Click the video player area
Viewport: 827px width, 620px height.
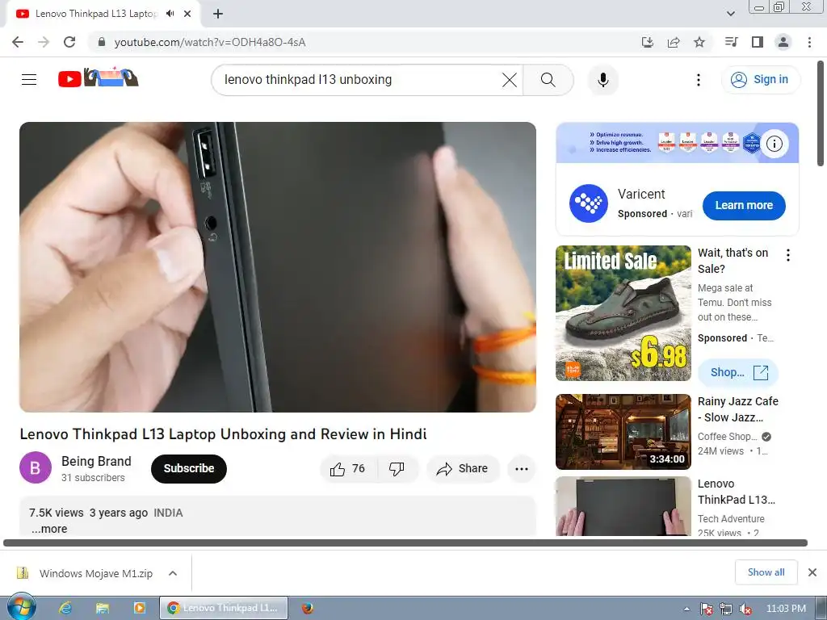(278, 267)
